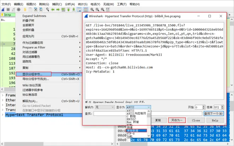
Task: Click the http display filter field
Action: click(x=10, y=15)
